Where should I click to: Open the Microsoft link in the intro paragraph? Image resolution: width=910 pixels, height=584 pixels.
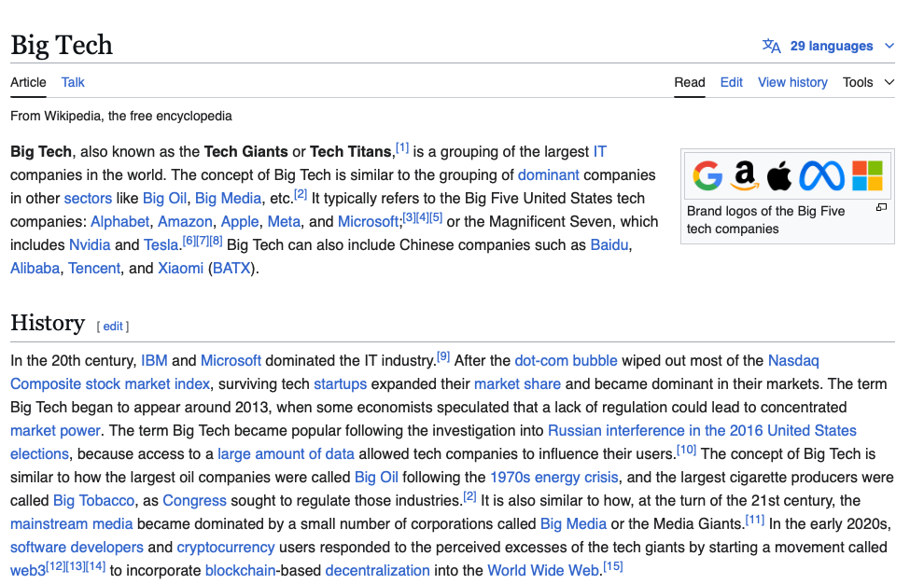[369, 221]
